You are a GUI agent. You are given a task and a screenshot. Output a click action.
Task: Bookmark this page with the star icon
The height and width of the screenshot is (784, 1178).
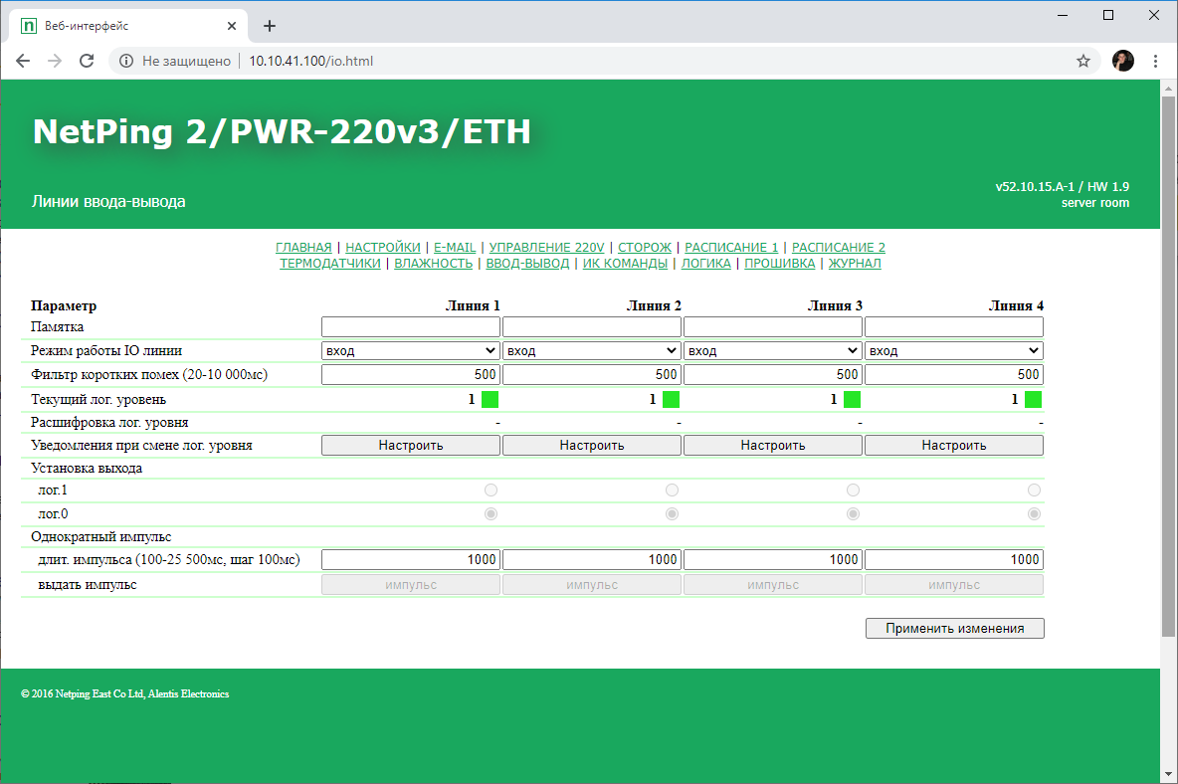click(x=1082, y=61)
